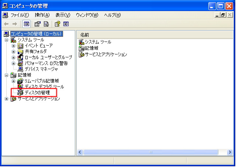The height and width of the screenshot is (167, 236).
Task: Click the Back arrow toolbar icon
Action: [6, 24]
